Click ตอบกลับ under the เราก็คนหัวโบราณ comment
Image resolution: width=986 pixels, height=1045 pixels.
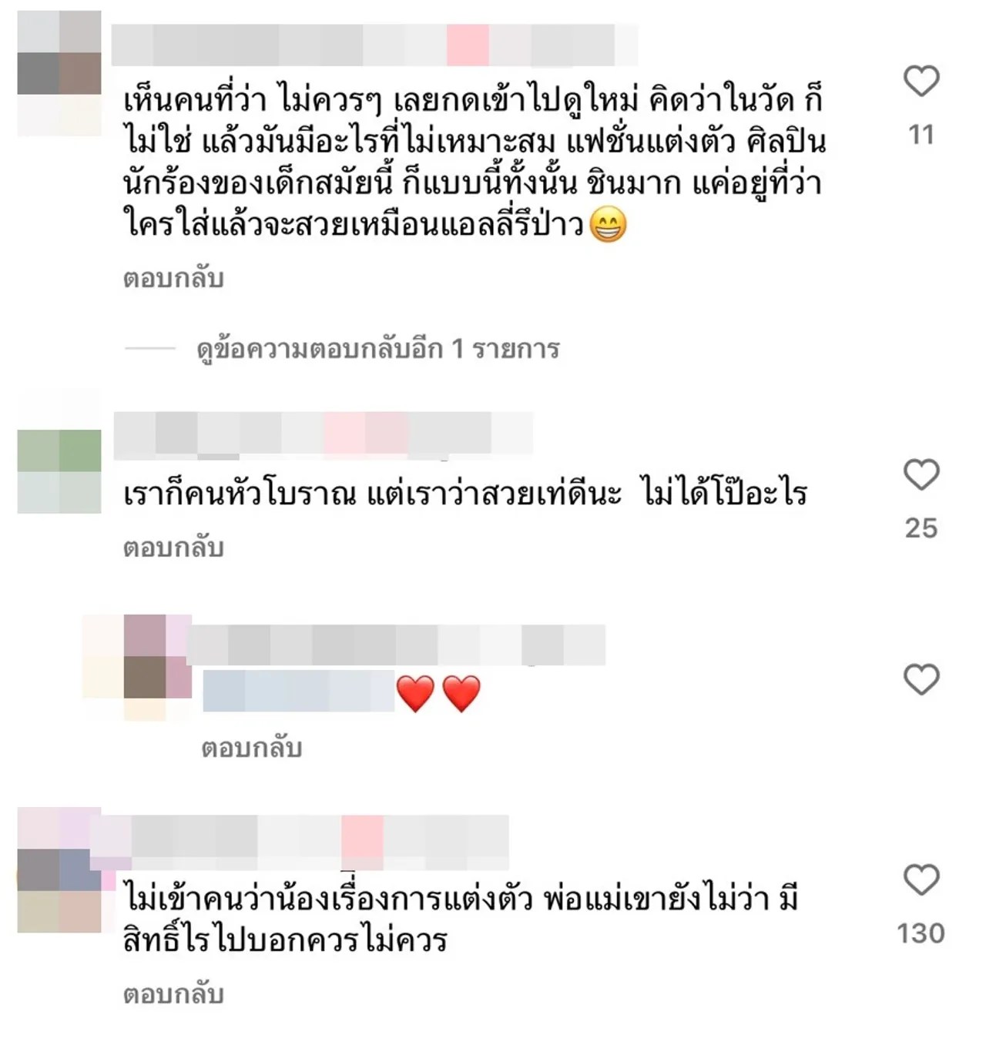[x=173, y=548]
